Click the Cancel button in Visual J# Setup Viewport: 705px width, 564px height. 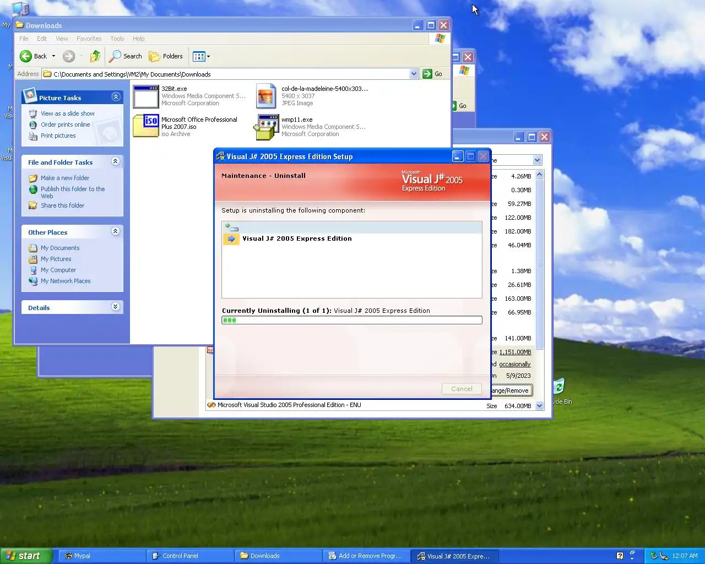point(462,389)
